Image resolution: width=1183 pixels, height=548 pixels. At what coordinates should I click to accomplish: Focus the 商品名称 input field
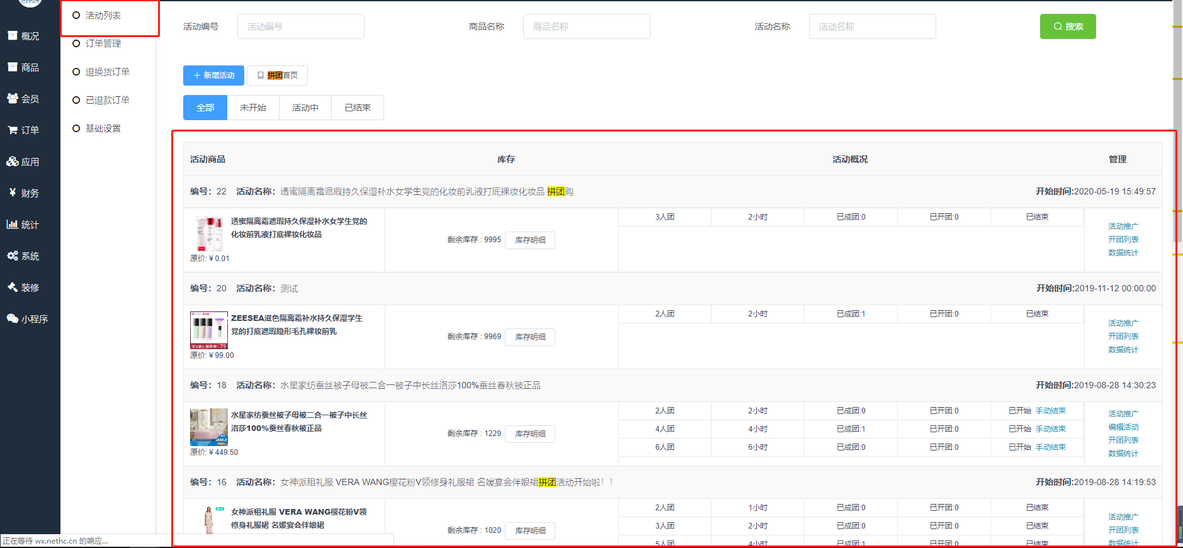tap(587, 26)
